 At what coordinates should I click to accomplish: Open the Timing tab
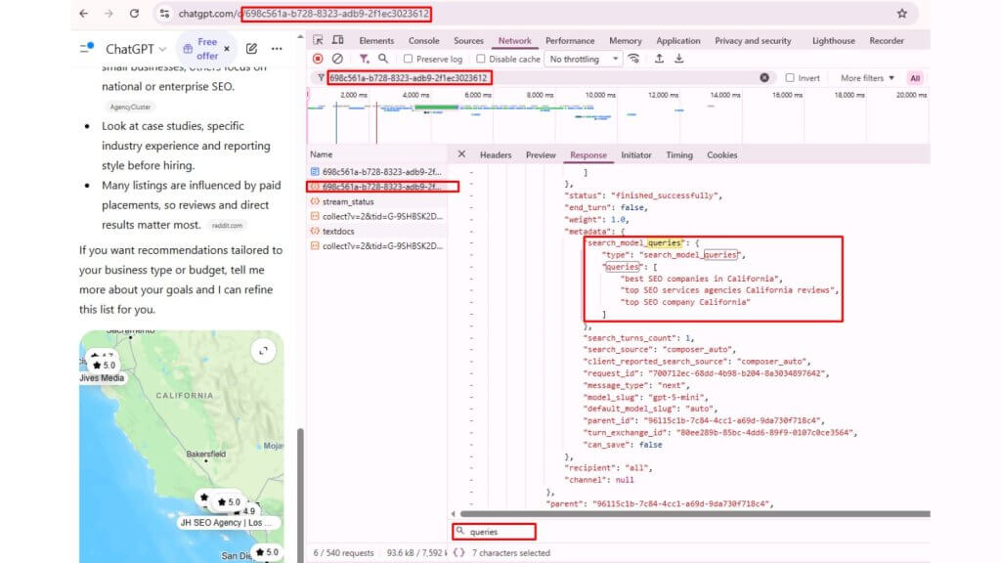coord(679,155)
